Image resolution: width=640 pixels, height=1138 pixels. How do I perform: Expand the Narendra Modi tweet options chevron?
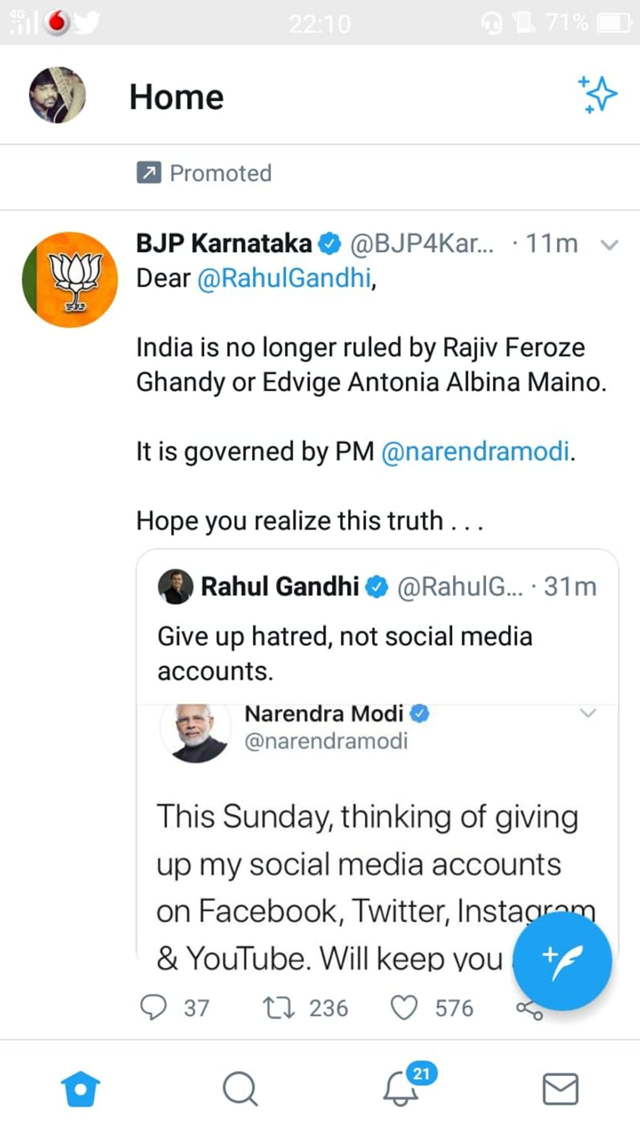pyautogui.click(x=587, y=713)
